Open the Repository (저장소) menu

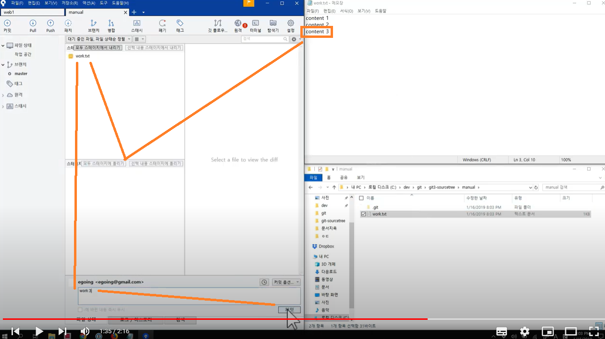coord(70,3)
